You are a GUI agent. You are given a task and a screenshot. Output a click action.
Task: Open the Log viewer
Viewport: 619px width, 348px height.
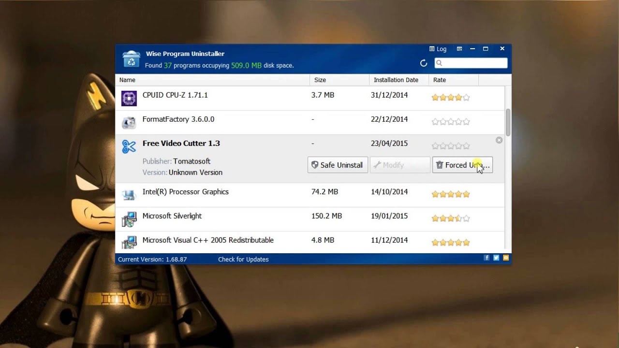click(438, 49)
